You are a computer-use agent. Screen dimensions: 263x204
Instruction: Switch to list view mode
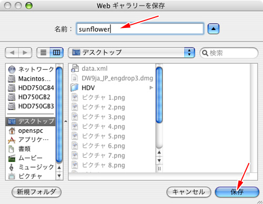tap(43, 53)
